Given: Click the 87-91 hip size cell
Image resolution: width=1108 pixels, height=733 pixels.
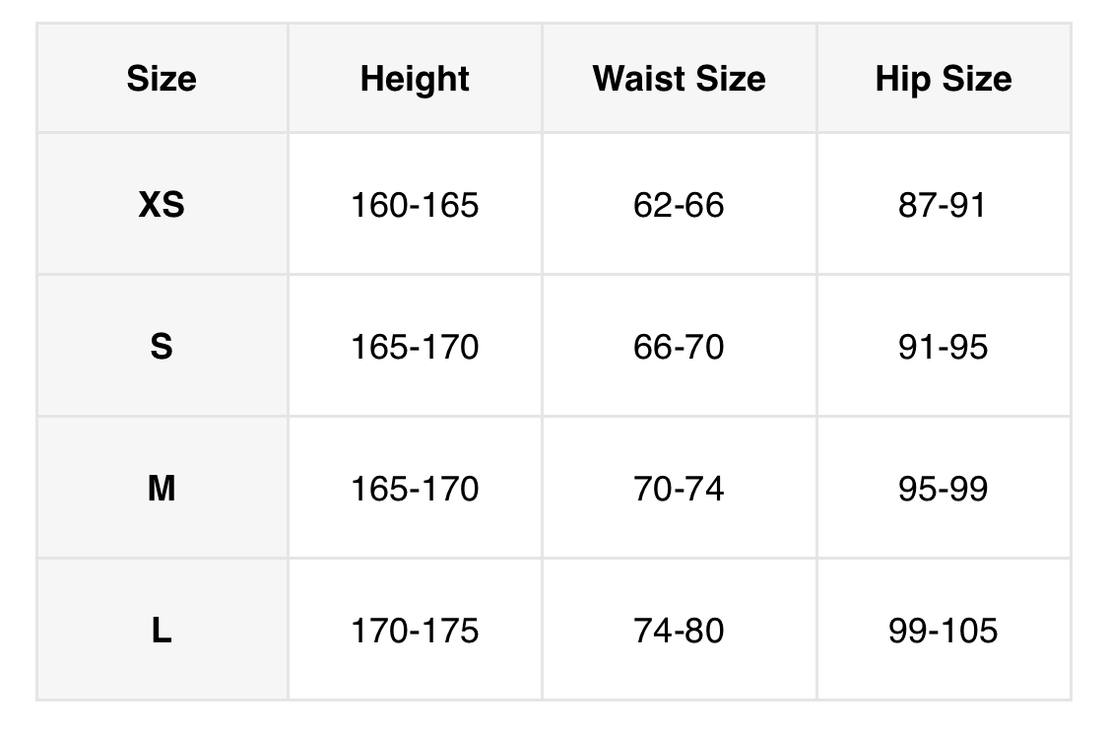Looking at the screenshot, I should click(x=943, y=205).
